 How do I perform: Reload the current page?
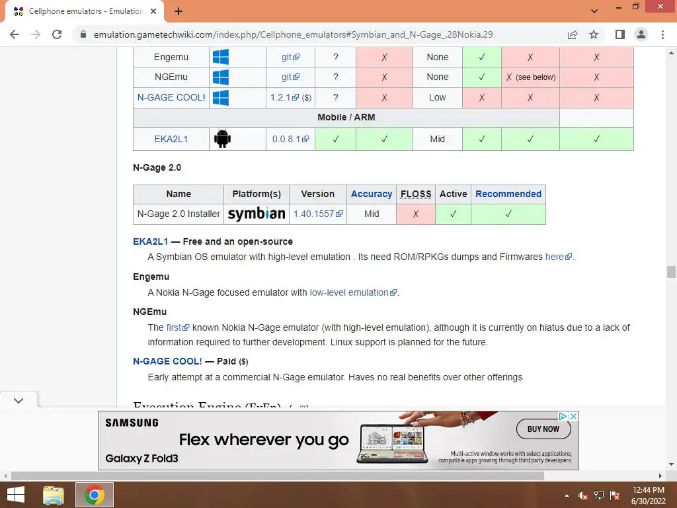[x=57, y=34]
